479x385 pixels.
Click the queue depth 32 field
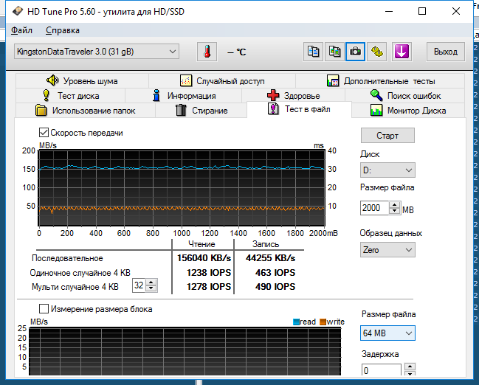pyautogui.click(x=139, y=285)
